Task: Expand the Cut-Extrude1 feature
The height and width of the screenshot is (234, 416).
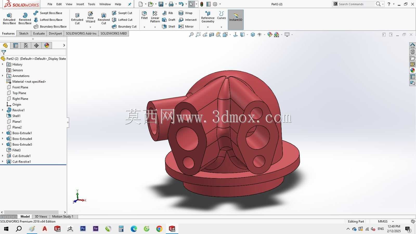Action: tap(3, 156)
